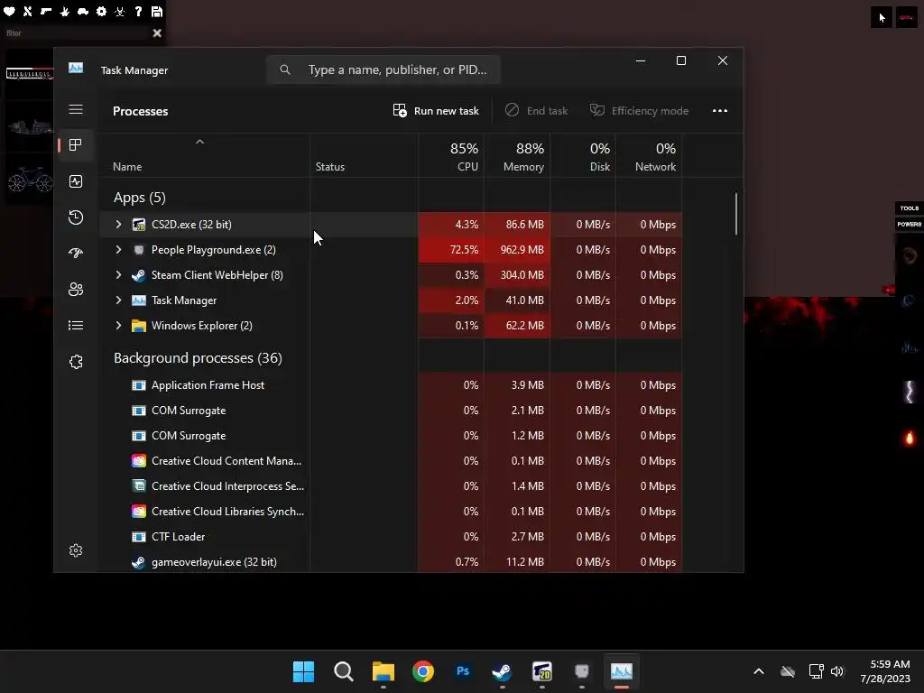Open the three-dot more options menu
Screen dimensions: 924x693
[x=719, y=111]
